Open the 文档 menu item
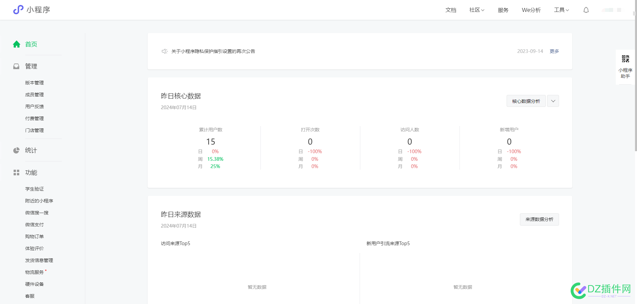 [451, 10]
